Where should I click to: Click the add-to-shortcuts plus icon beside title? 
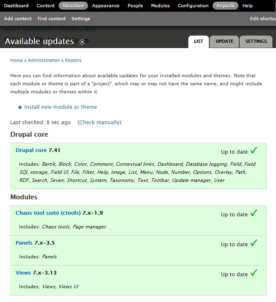(x=82, y=42)
